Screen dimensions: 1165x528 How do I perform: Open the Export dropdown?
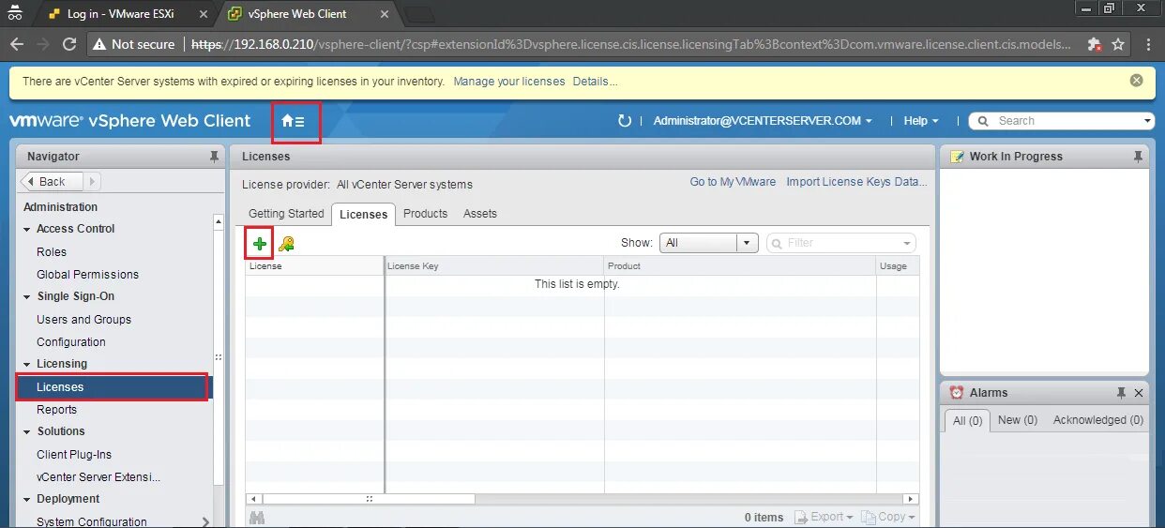(x=825, y=517)
